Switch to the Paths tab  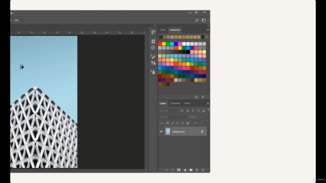[x=187, y=103]
